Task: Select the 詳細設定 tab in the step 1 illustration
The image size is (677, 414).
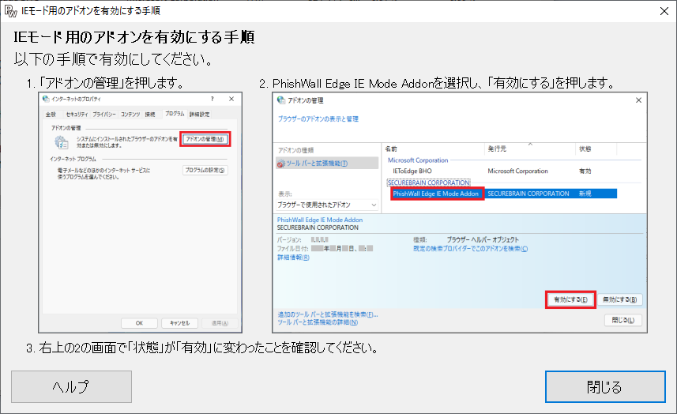Action: [199, 115]
